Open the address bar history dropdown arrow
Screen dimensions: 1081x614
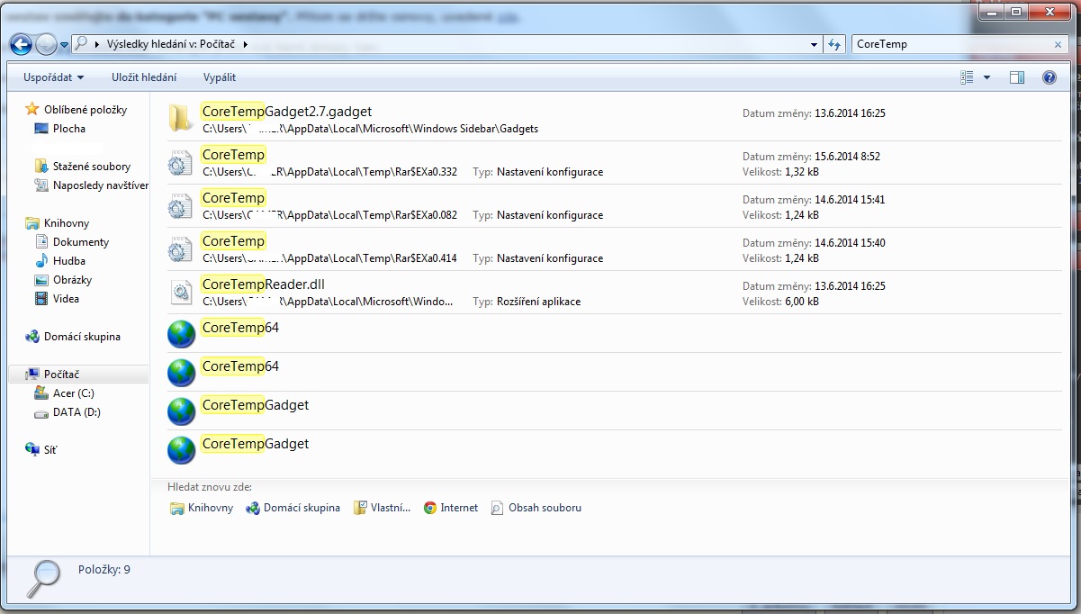point(814,44)
